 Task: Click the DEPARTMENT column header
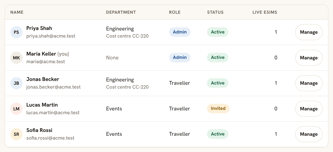click(x=121, y=12)
